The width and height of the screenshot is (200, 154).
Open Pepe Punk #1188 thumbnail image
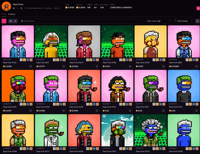coord(117,41)
